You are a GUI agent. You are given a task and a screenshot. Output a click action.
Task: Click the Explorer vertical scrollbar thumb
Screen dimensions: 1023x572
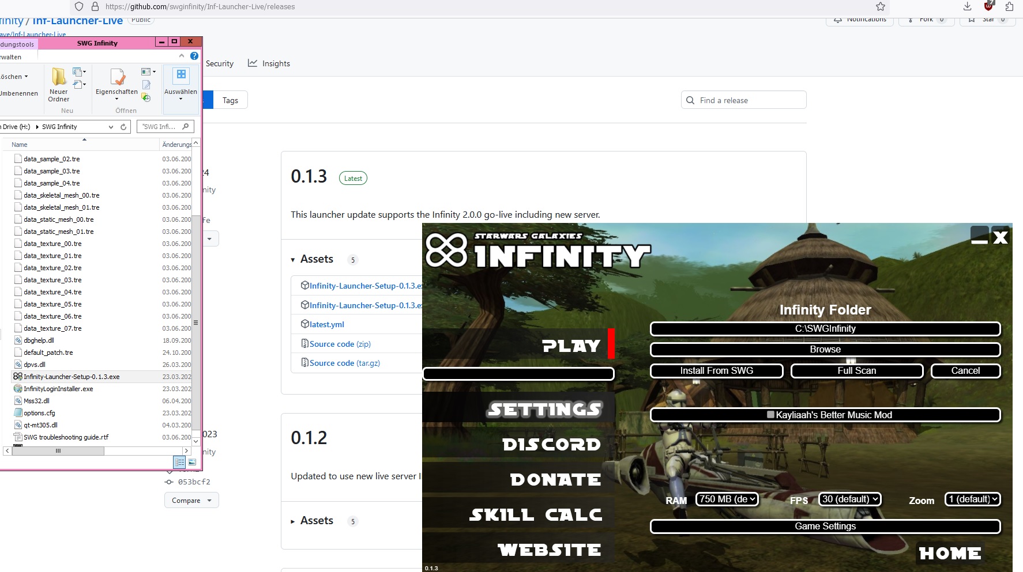click(195, 323)
